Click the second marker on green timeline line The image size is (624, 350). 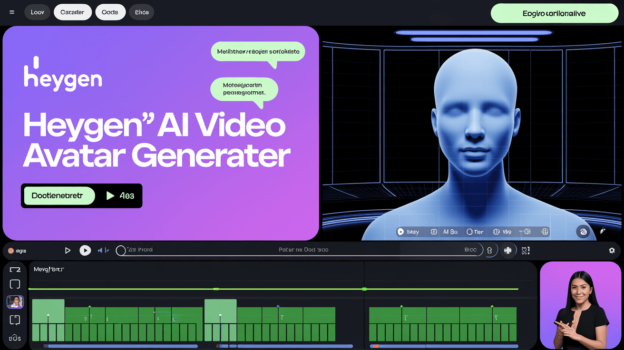(x=364, y=289)
